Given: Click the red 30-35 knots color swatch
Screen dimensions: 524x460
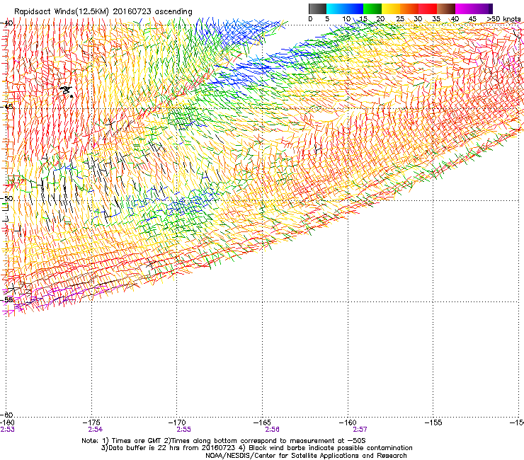Looking at the screenshot, I should click(428, 8).
